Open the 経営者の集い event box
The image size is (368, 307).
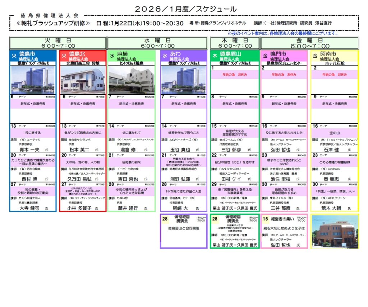click(x=284, y=232)
